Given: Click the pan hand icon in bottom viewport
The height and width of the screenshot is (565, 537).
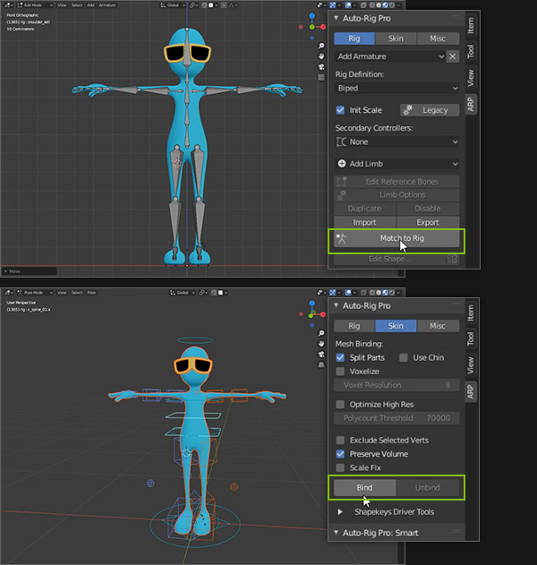Looking at the screenshot, I should (x=321, y=344).
